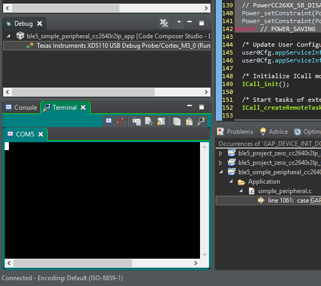Click the ICall_init(); call in editor
Viewport: 321px width, 286px height.
(x=265, y=84)
